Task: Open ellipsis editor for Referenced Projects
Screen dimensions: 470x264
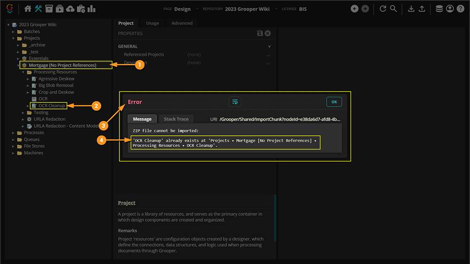Action: [268, 55]
